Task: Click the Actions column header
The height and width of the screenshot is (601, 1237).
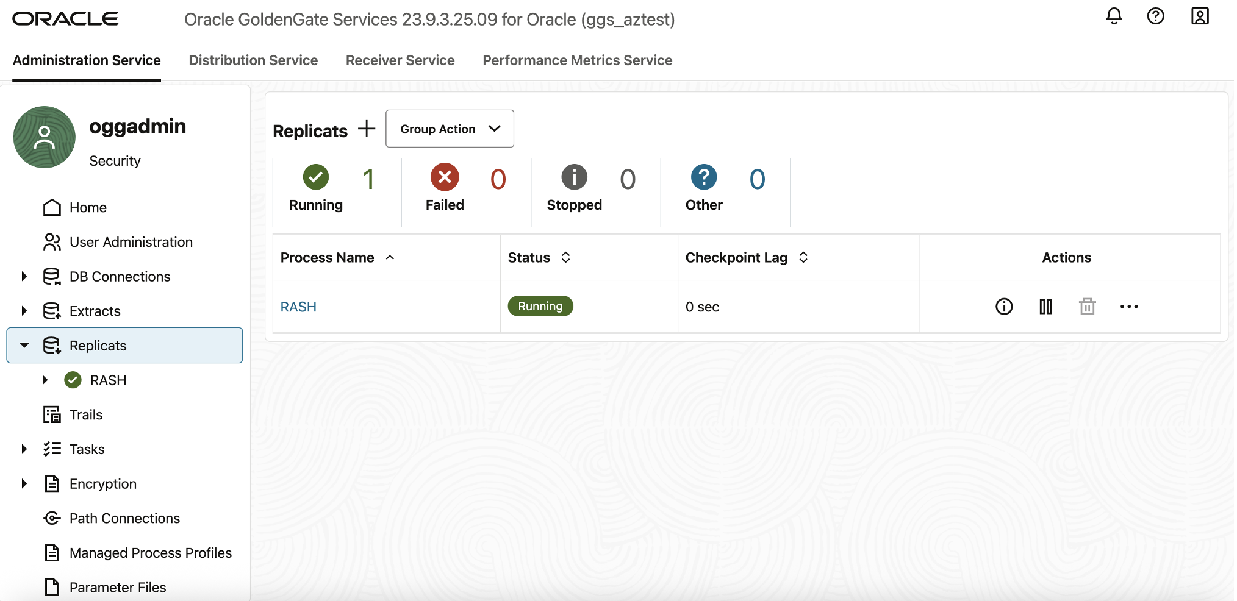Action: click(1066, 258)
